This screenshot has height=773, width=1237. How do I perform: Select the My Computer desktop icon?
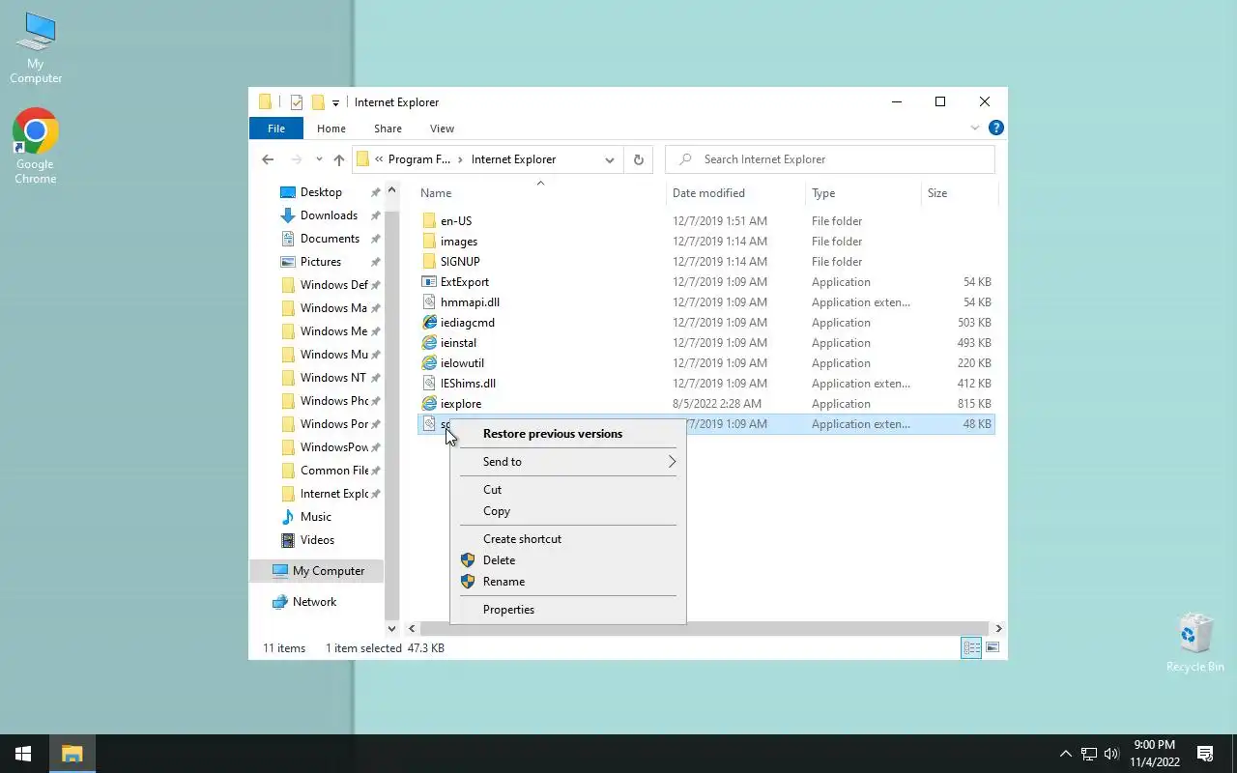[36, 48]
